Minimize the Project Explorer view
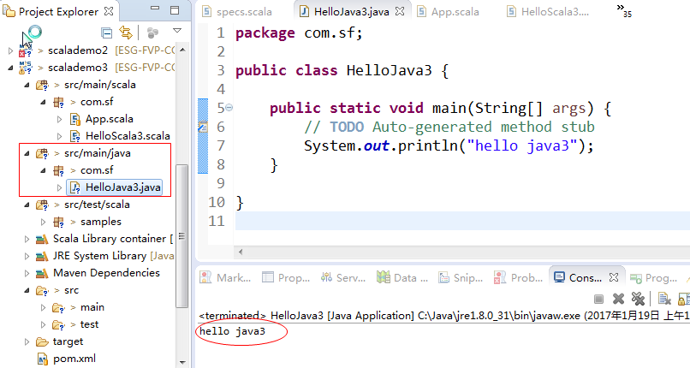The height and width of the screenshot is (368, 690). (155, 8)
